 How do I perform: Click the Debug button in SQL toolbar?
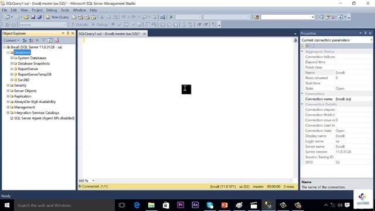click(x=100, y=25)
